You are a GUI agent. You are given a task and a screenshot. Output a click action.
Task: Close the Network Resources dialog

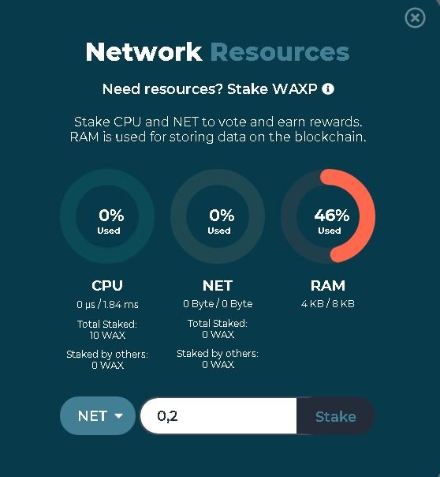pos(415,18)
